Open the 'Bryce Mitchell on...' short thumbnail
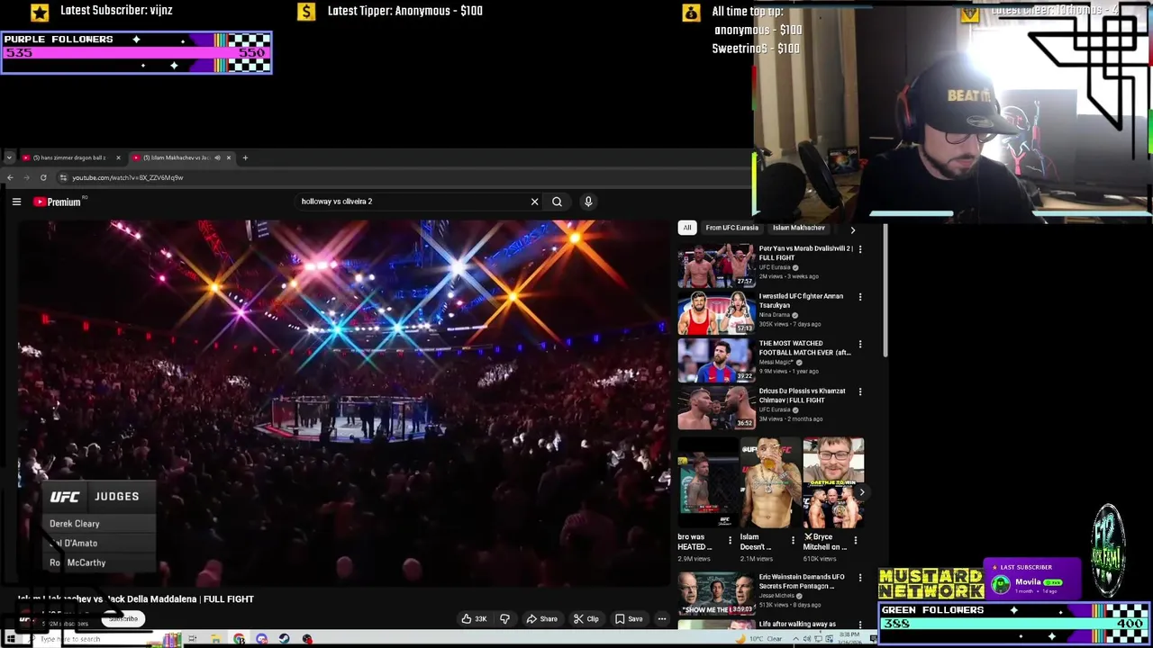 pyautogui.click(x=833, y=483)
